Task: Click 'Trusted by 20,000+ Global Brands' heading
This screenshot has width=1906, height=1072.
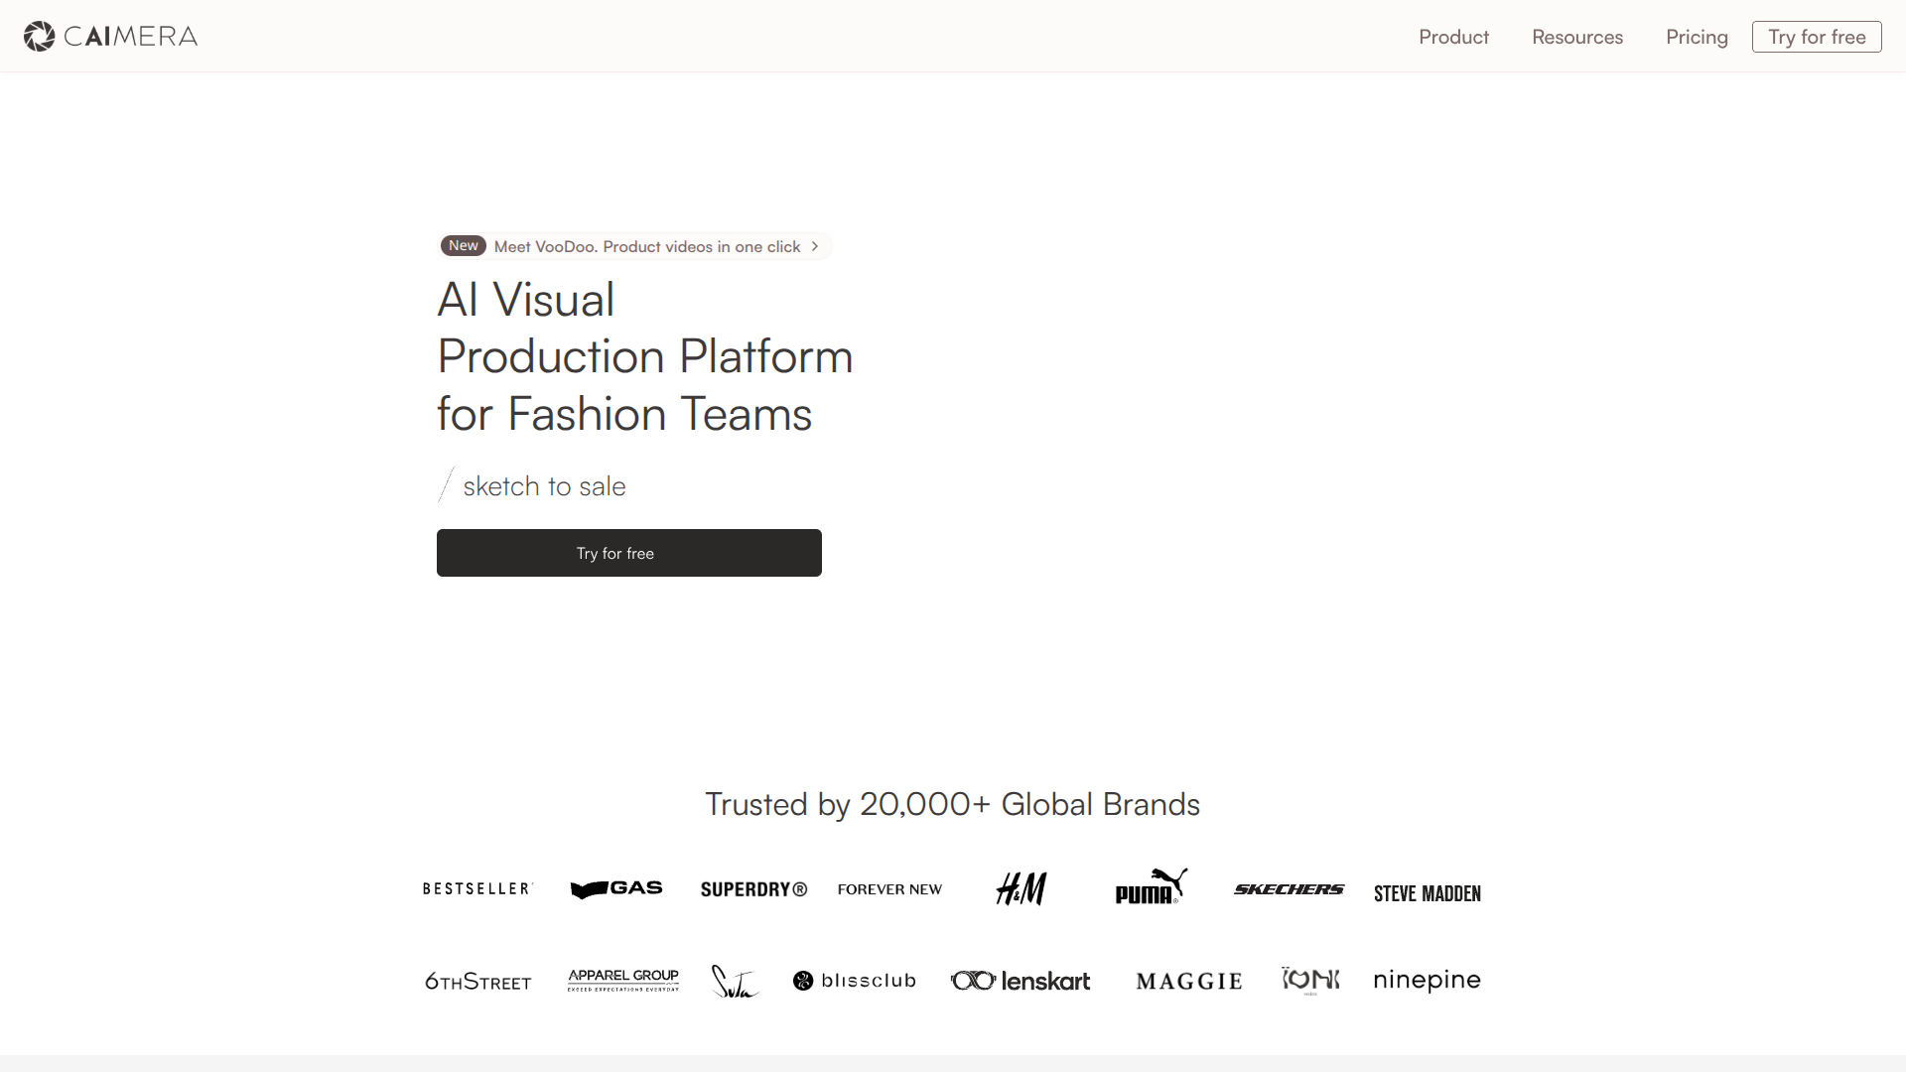Action: tap(953, 804)
